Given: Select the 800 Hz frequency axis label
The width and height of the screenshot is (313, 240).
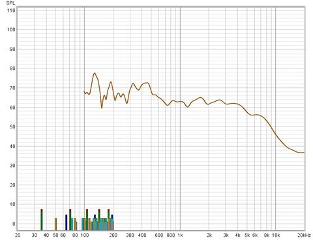Looking at the screenshot, I should click(x=171, y=235).
